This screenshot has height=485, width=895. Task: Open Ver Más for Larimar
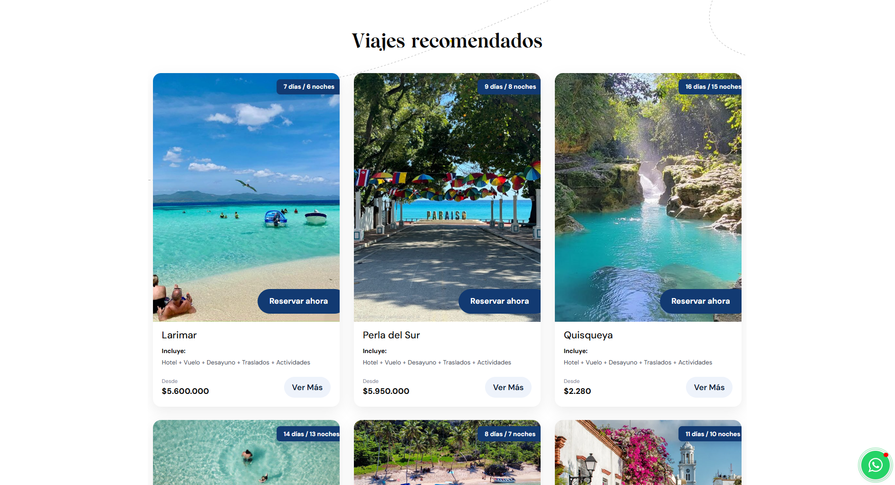click(307, 387)
